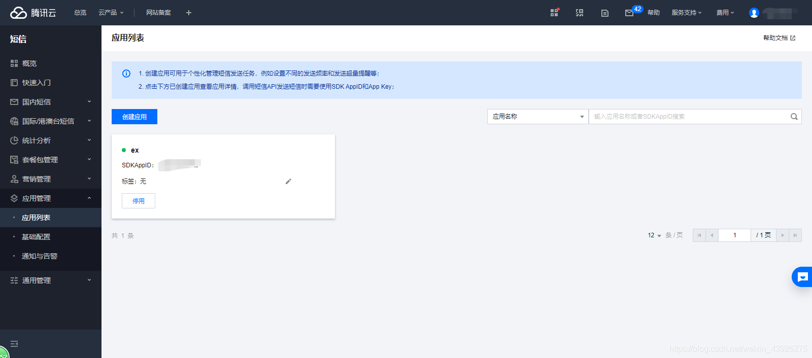This screenshot has width=812, height=358.
Task: Expand 营销管理 chevron
Action: point(89,179)
